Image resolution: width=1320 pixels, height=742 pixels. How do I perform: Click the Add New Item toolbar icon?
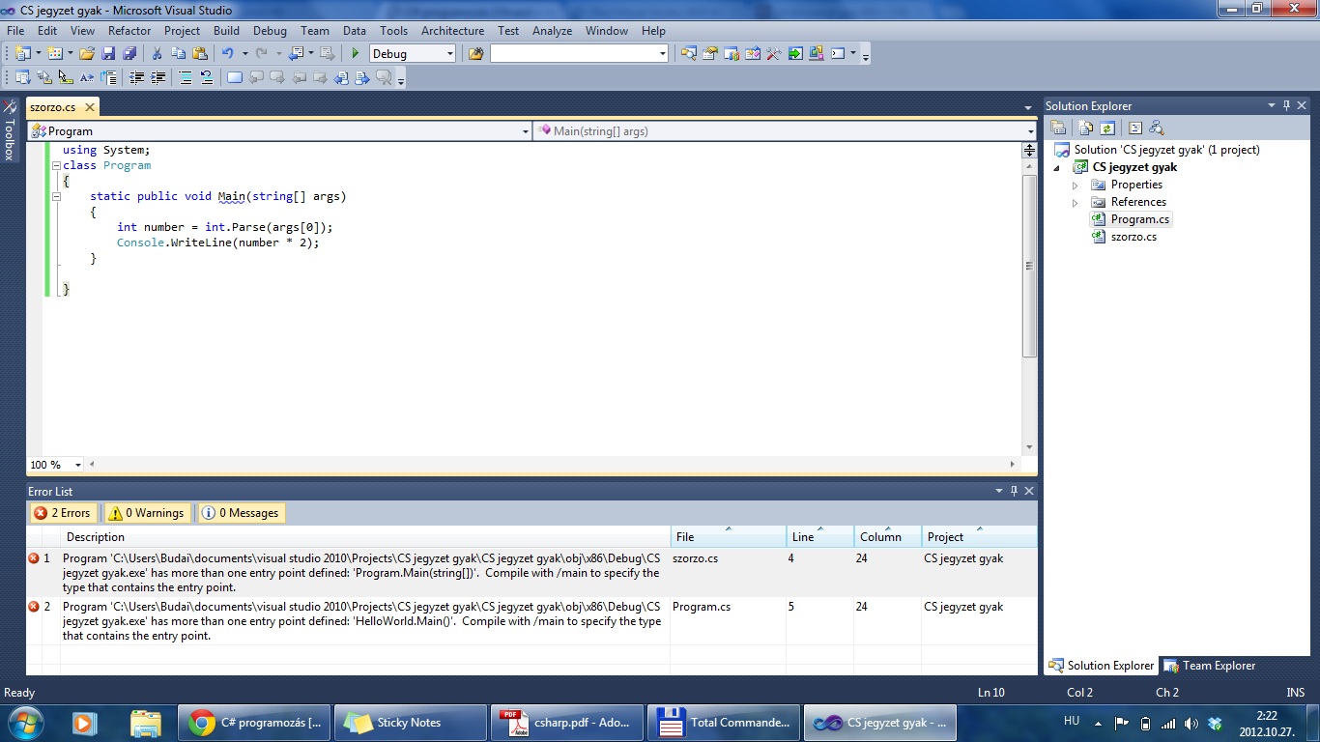55,54
